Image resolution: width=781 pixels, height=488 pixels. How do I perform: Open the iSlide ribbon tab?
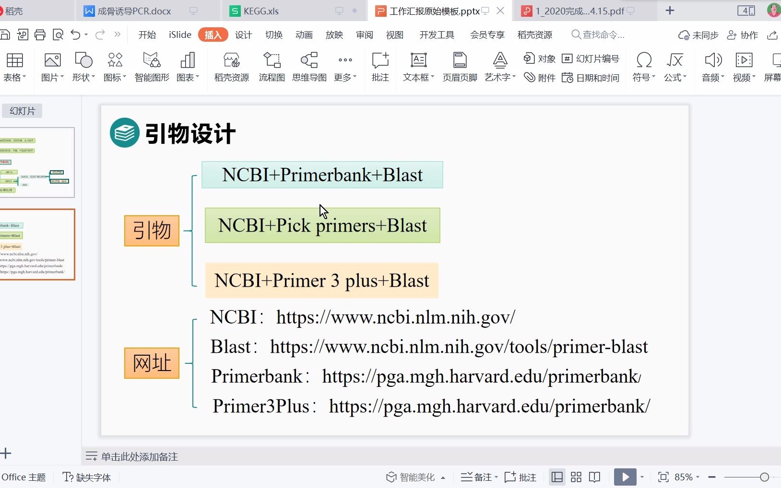pos(180,35)
